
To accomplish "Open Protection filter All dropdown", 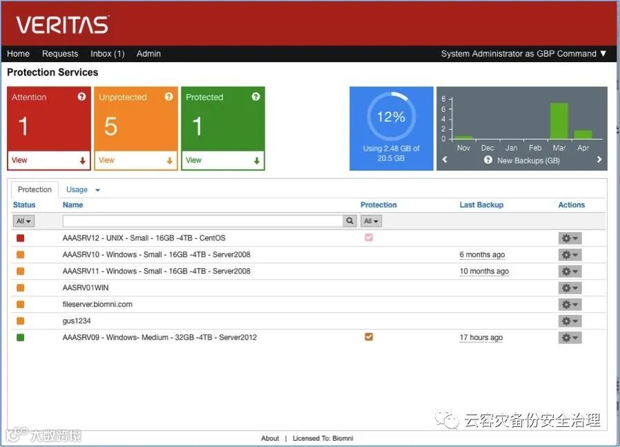I will (x=371, y=221).
